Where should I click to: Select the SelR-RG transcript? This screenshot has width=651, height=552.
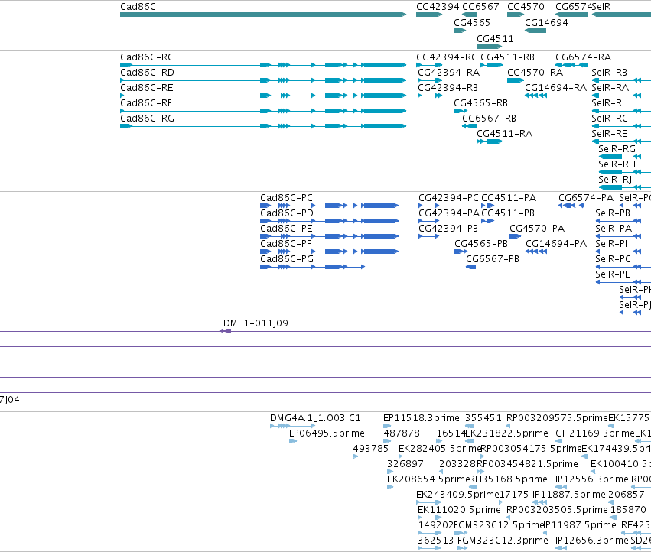click(x=624, y=157)
